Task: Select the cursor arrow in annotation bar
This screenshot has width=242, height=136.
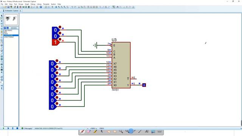Action: point(102,131)
